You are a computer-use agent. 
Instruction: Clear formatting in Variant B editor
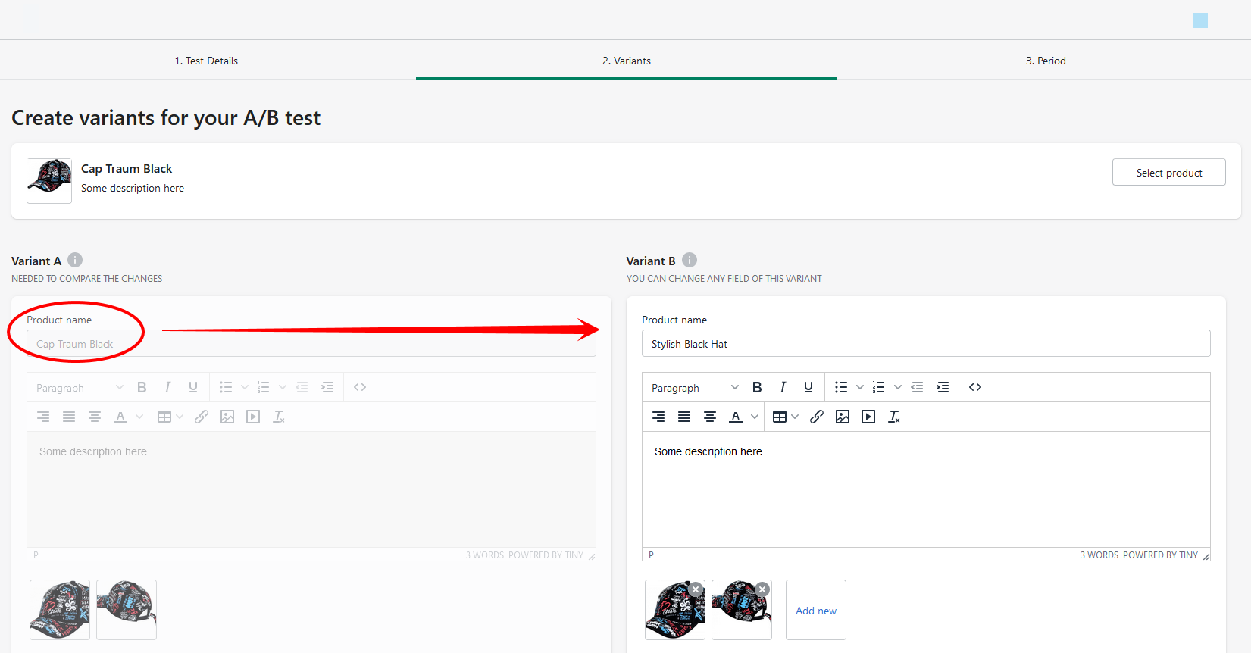[x=894, y=417]
